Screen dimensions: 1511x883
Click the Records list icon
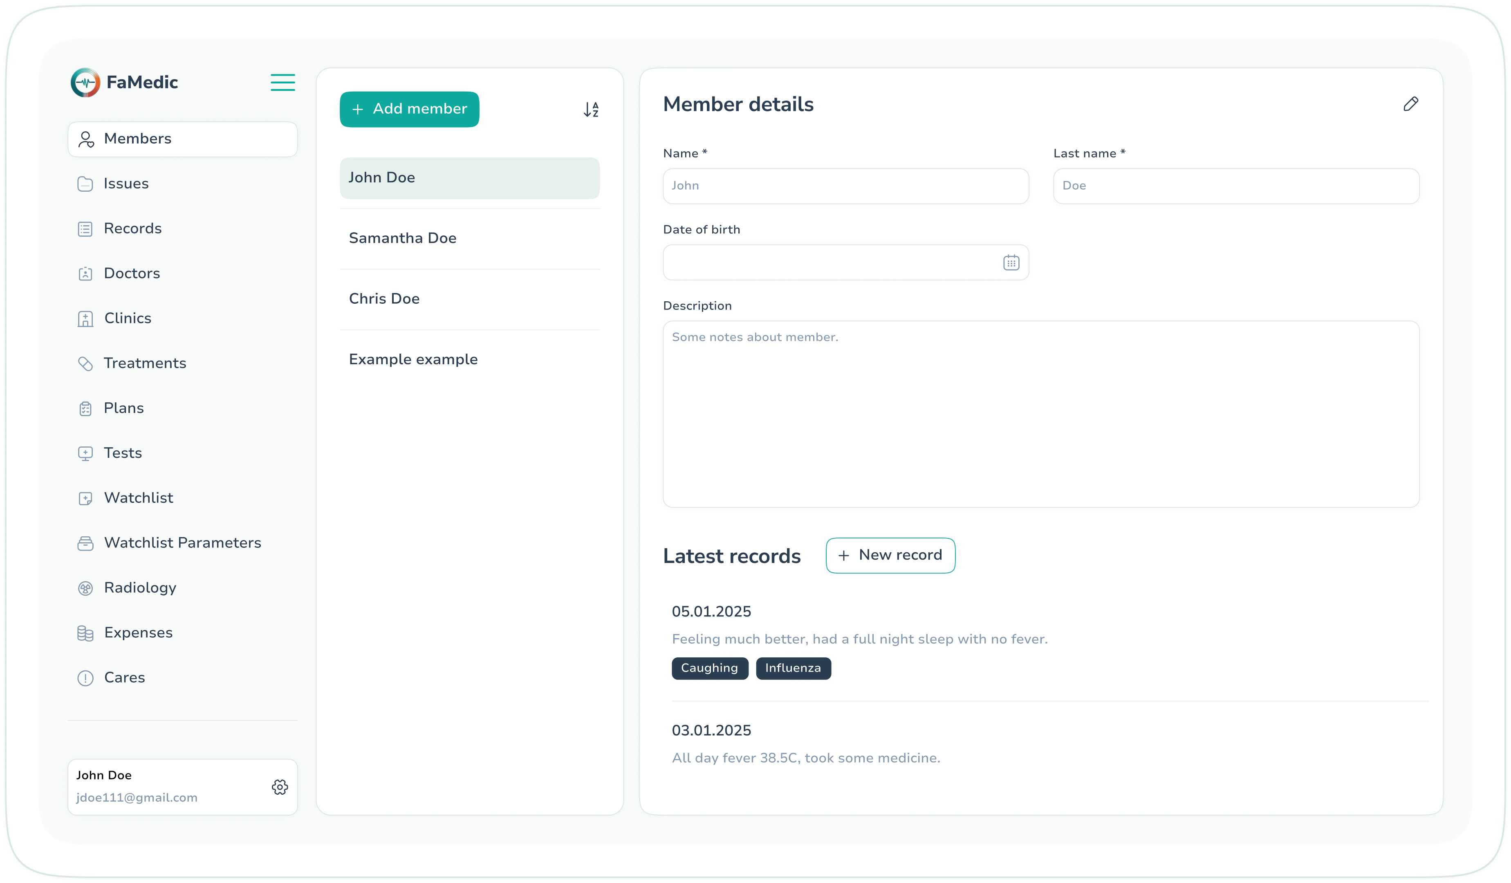[x=85, y=229]
